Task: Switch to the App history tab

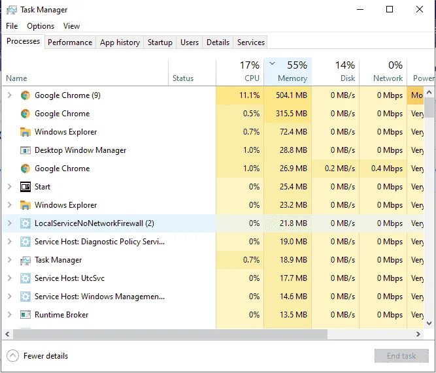Action: pyautogui.click(x=120, y=42)
